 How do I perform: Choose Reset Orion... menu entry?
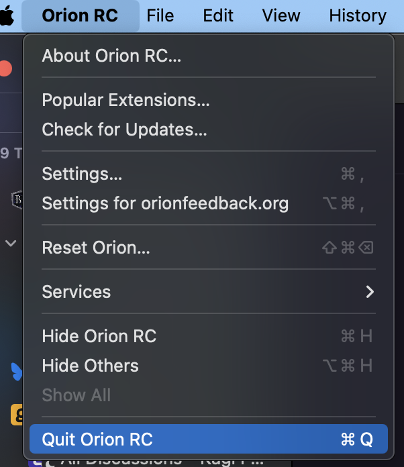(x=96, y=248)
